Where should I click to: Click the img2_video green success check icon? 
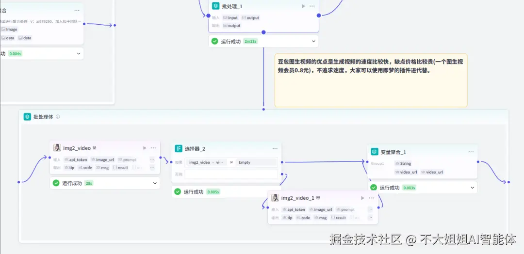coord(56,183)
